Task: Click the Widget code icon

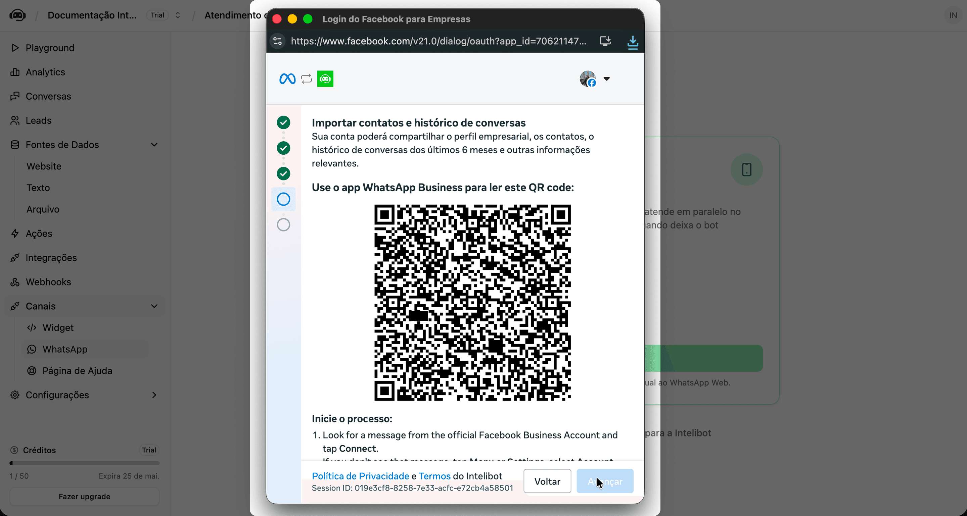Action: point(32,328)
